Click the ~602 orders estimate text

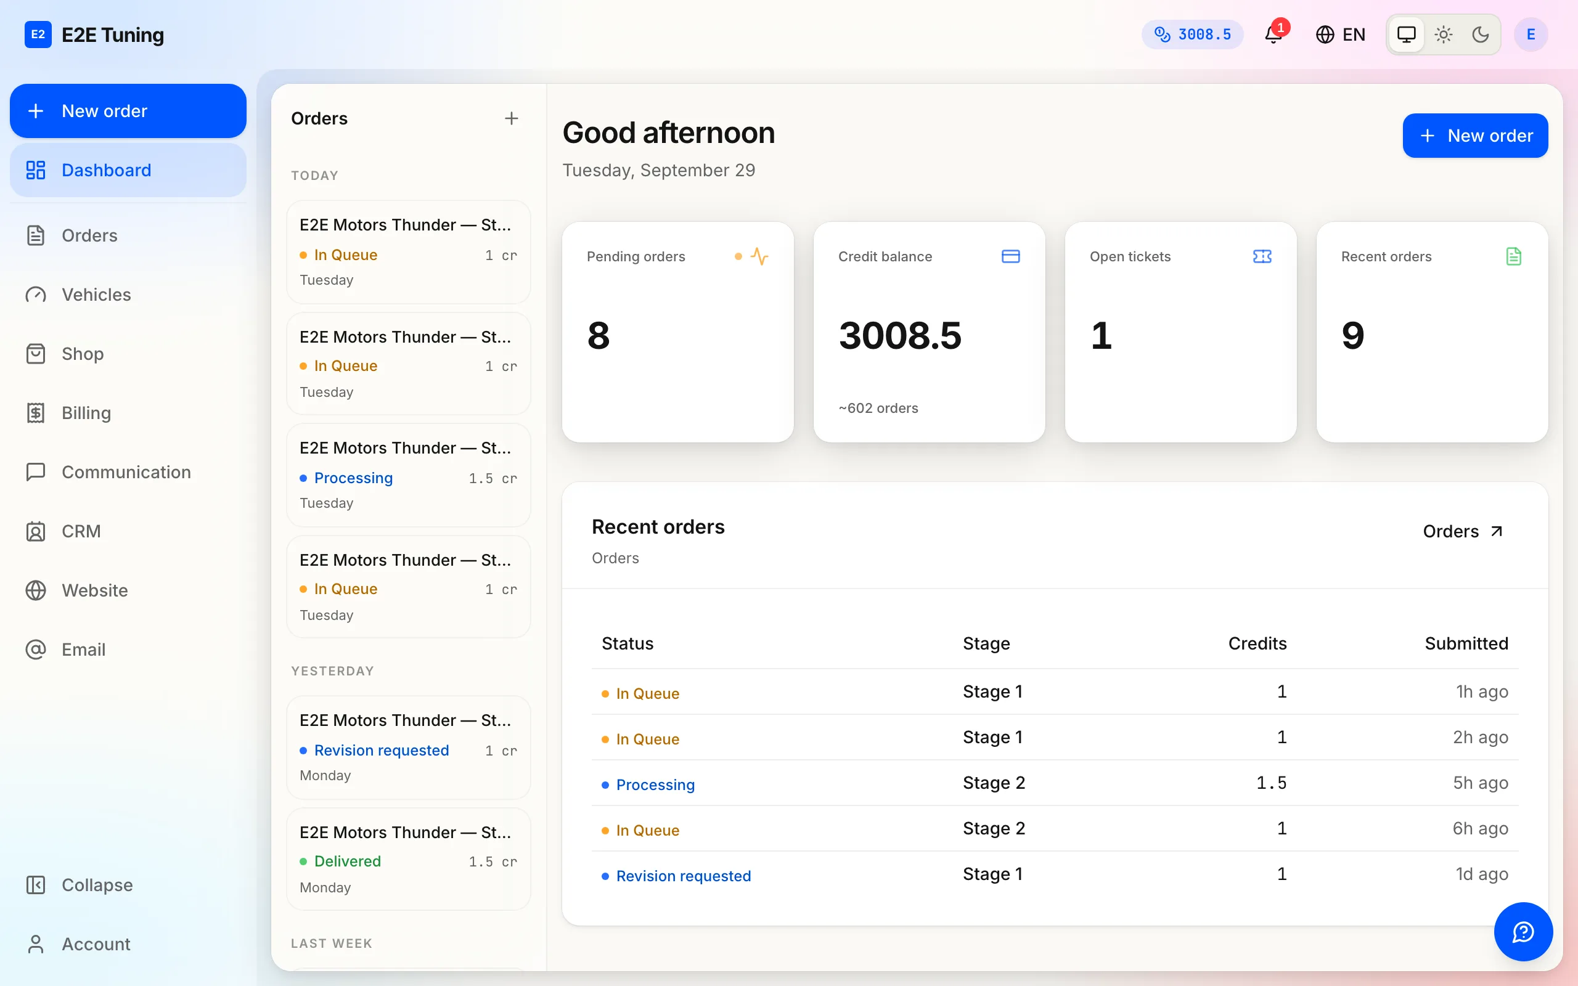pyautogui.click(x=878, y=408)
